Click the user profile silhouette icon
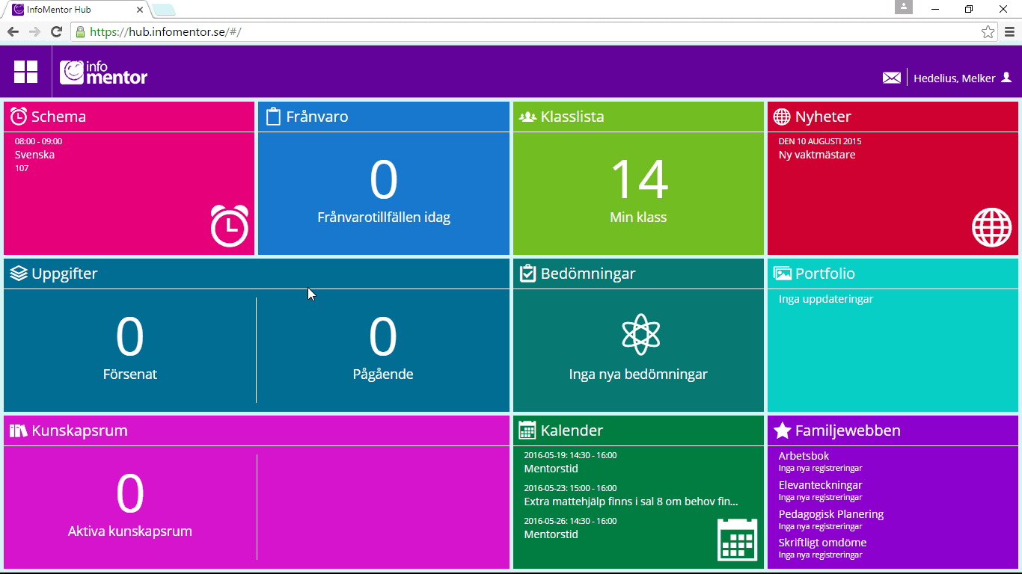This screenshot has height=574, width=1022. click(x=1006, y=77)
